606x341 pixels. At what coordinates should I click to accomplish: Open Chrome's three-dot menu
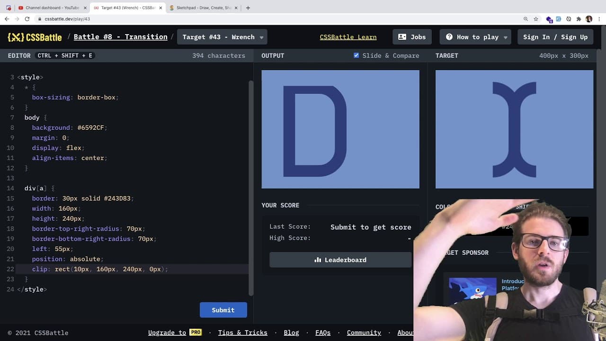click(x=599, y=19)
